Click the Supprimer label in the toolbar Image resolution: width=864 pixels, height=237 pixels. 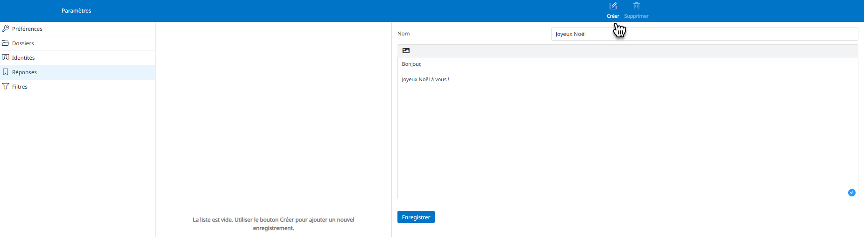[x=636, y=16]
